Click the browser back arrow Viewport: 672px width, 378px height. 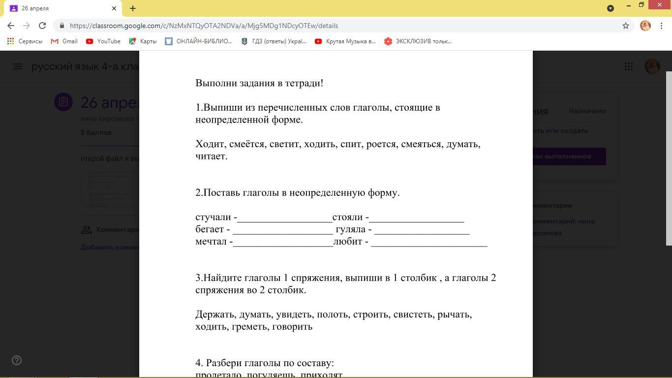[x=11, y=26]
